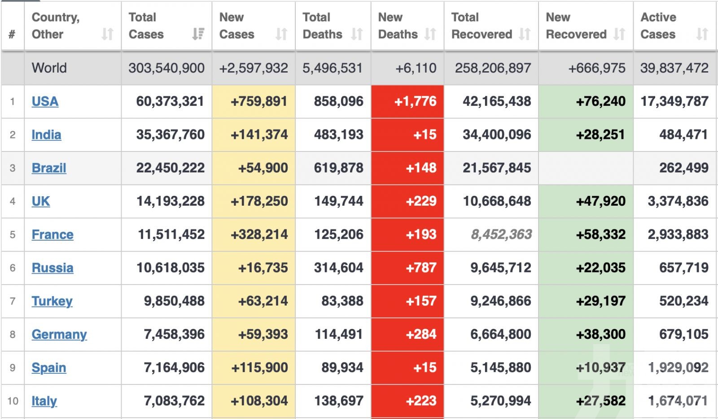Sort by Total Recovered arrows icon

(x=525, y=34)
